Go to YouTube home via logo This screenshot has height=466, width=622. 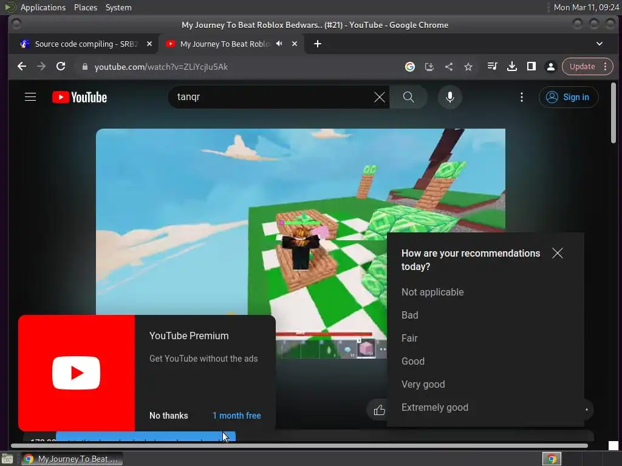[80, 97]
